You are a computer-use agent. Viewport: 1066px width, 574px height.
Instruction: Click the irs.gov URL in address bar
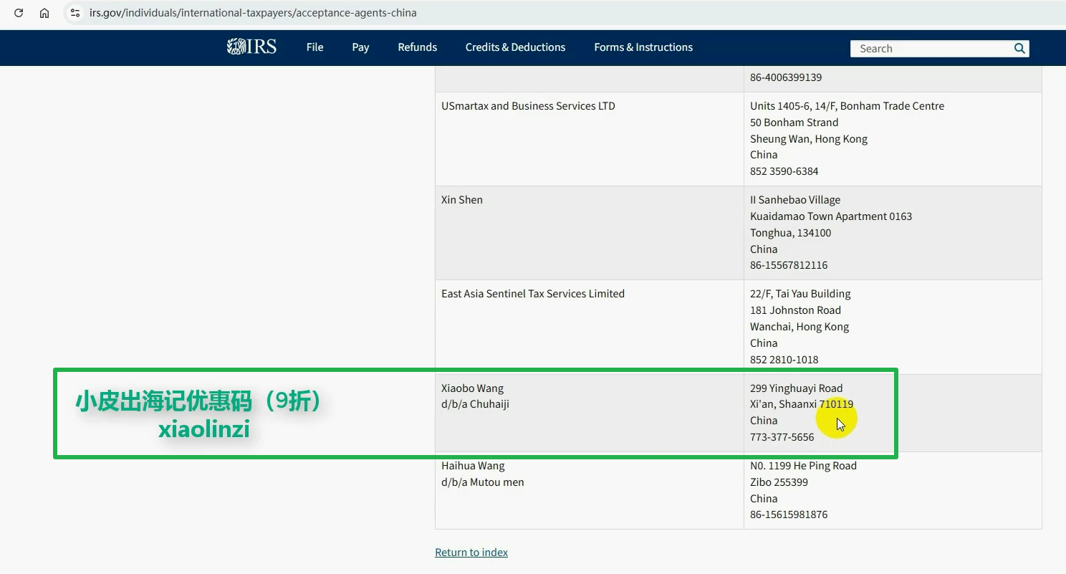click(x=253, y=13)
